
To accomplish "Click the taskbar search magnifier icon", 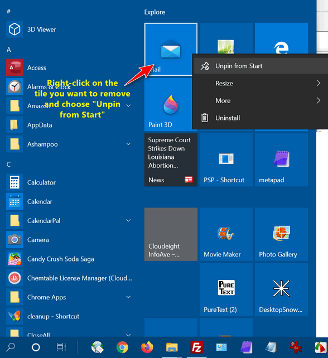I will coord(11,347).
